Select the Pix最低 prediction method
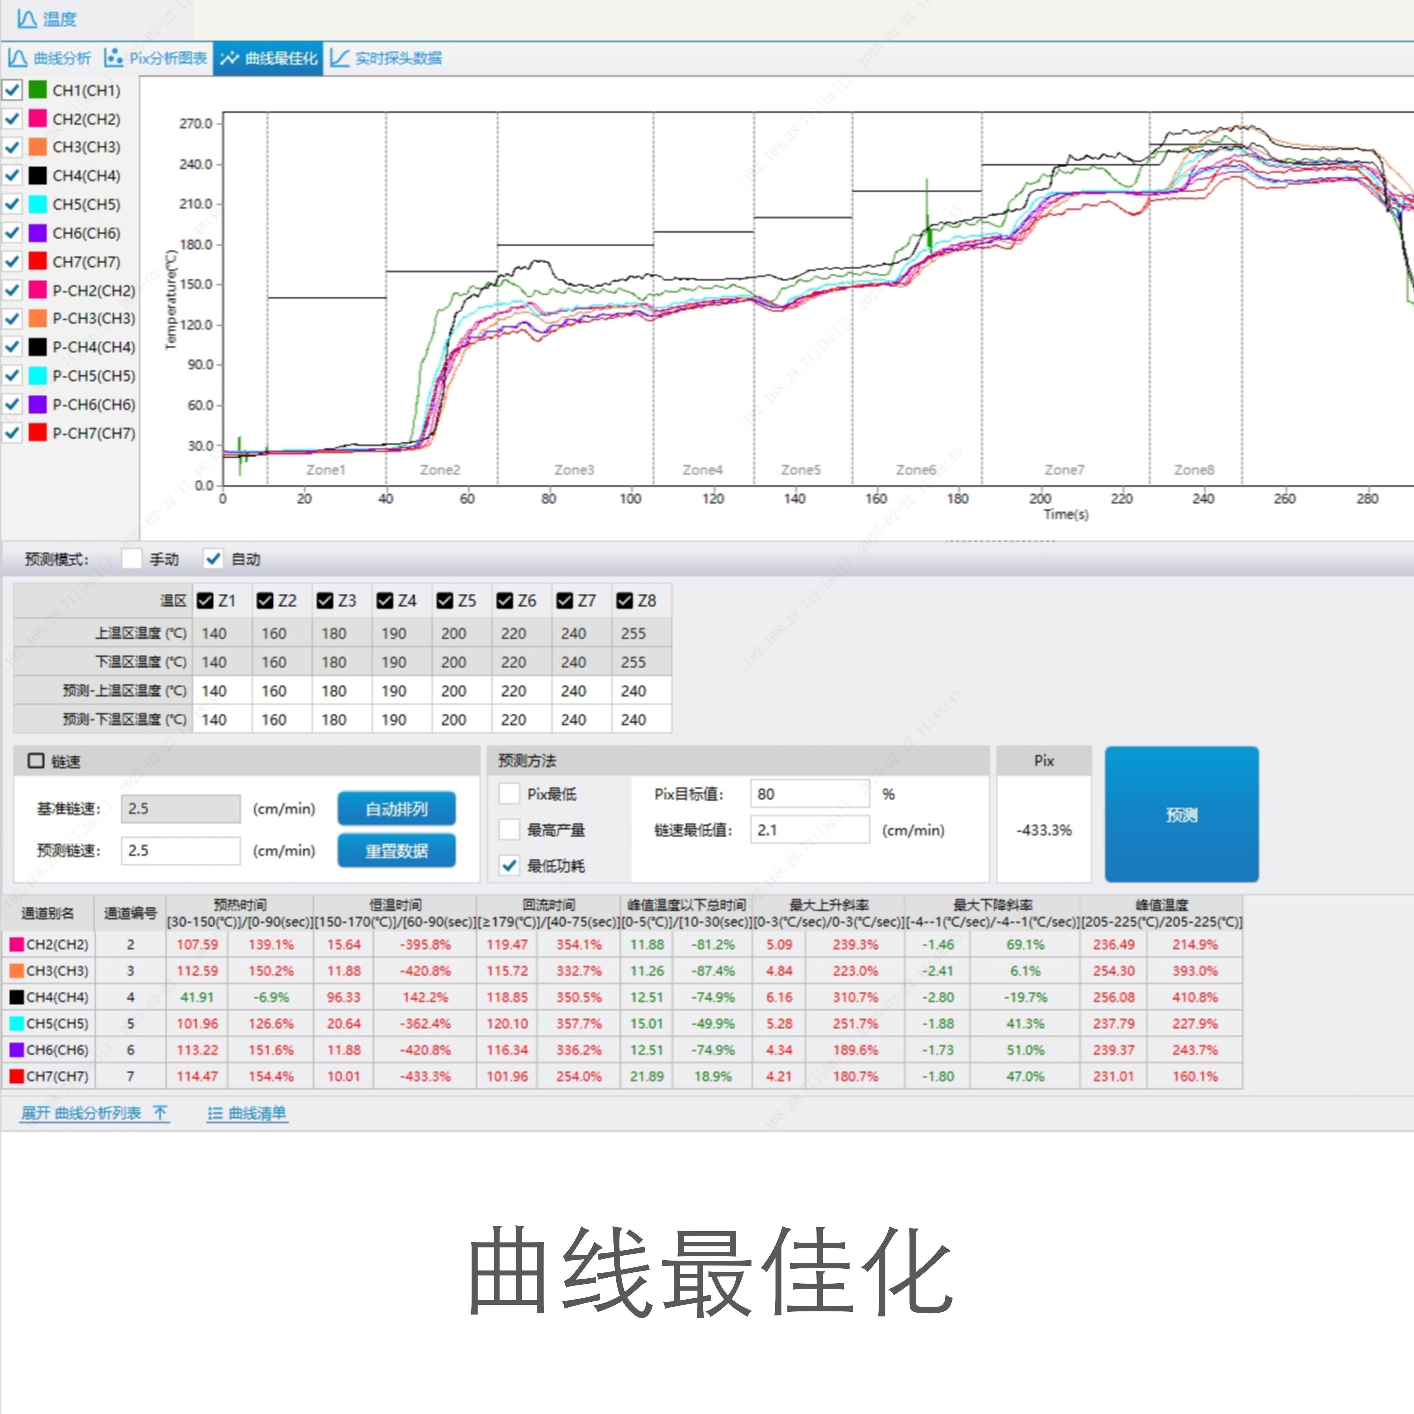 coord(509,794)
